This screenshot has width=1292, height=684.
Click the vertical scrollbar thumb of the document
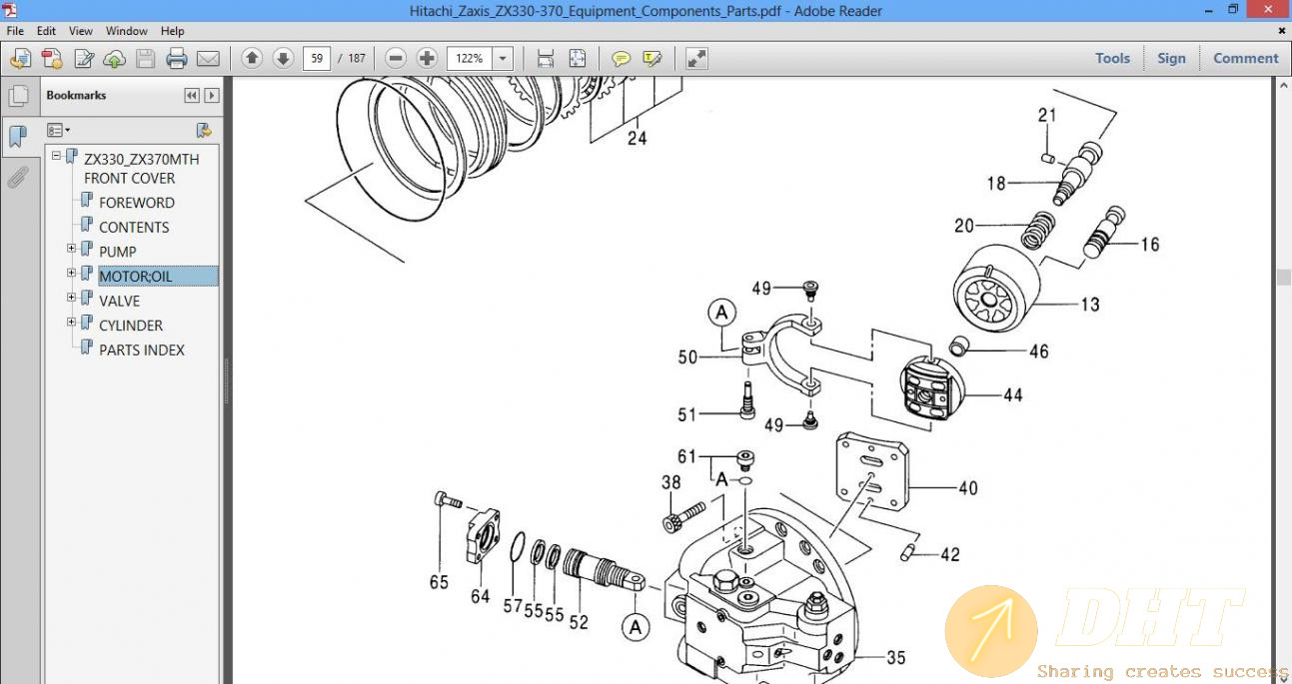pyautogui.click(x=1283, y=277)
